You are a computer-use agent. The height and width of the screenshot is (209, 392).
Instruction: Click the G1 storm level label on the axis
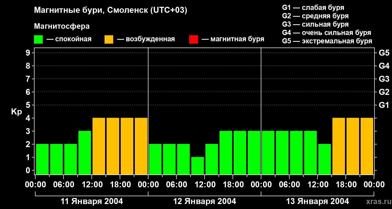[384, 105]
